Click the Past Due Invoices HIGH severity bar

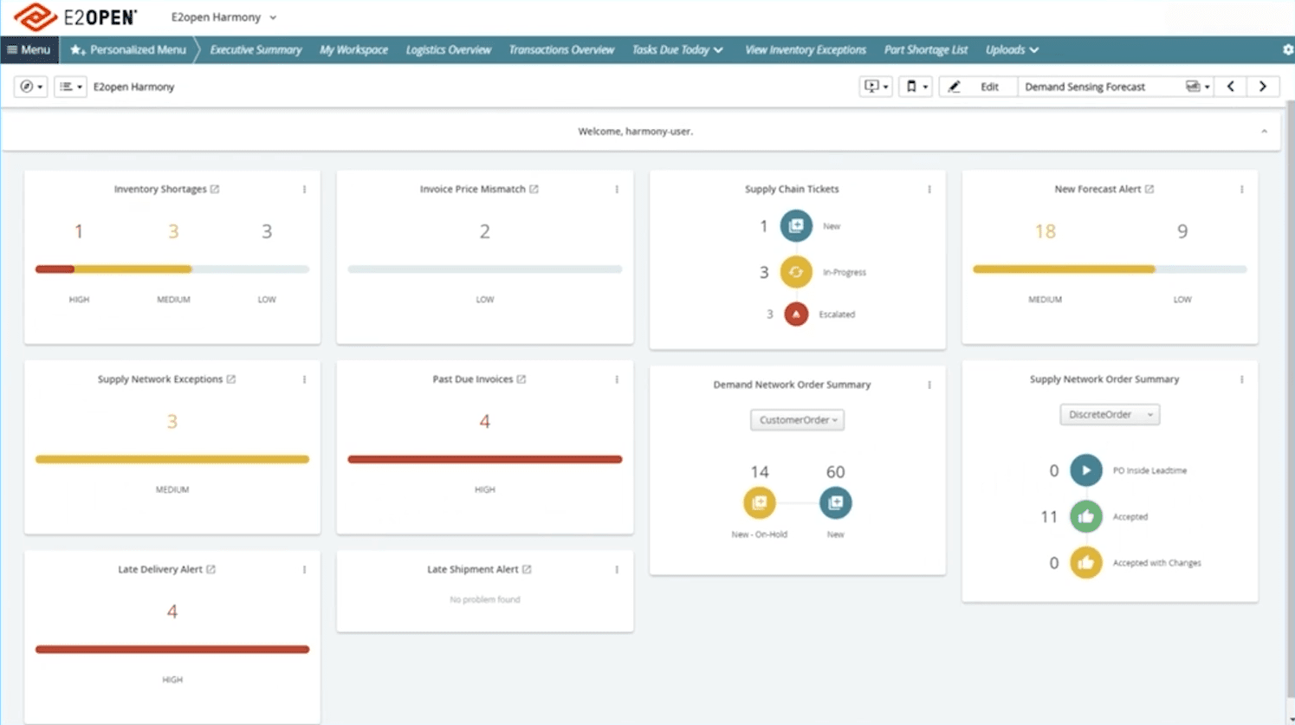[484, 459]
